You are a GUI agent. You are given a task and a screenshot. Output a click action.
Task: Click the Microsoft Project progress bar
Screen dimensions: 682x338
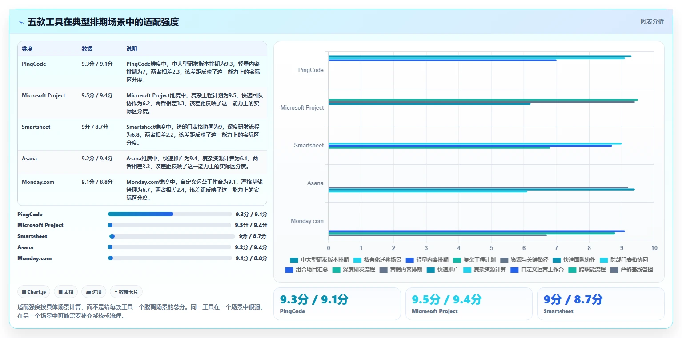(170, 225)
